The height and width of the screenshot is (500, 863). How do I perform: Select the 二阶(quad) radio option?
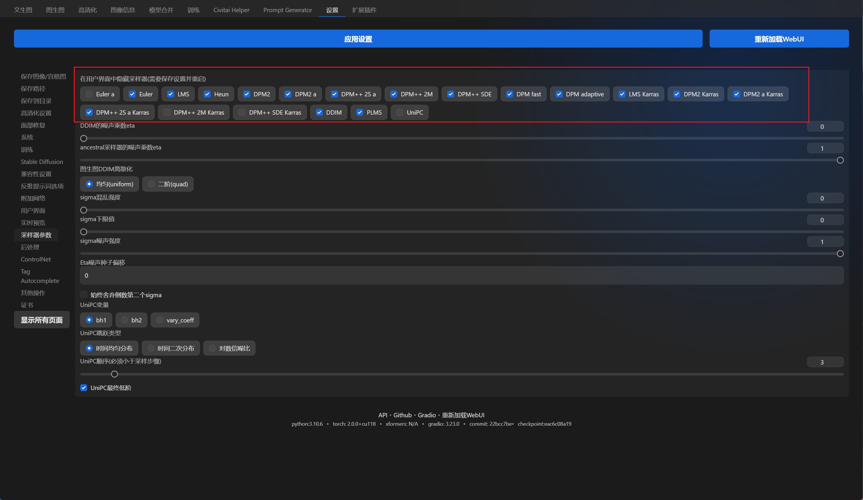pos(151,184)
